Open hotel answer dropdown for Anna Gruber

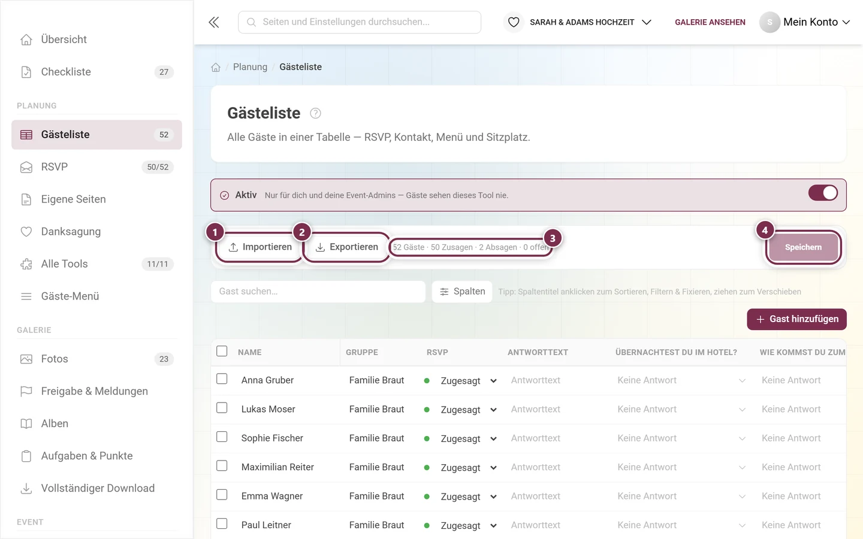[x=681, y=380]
